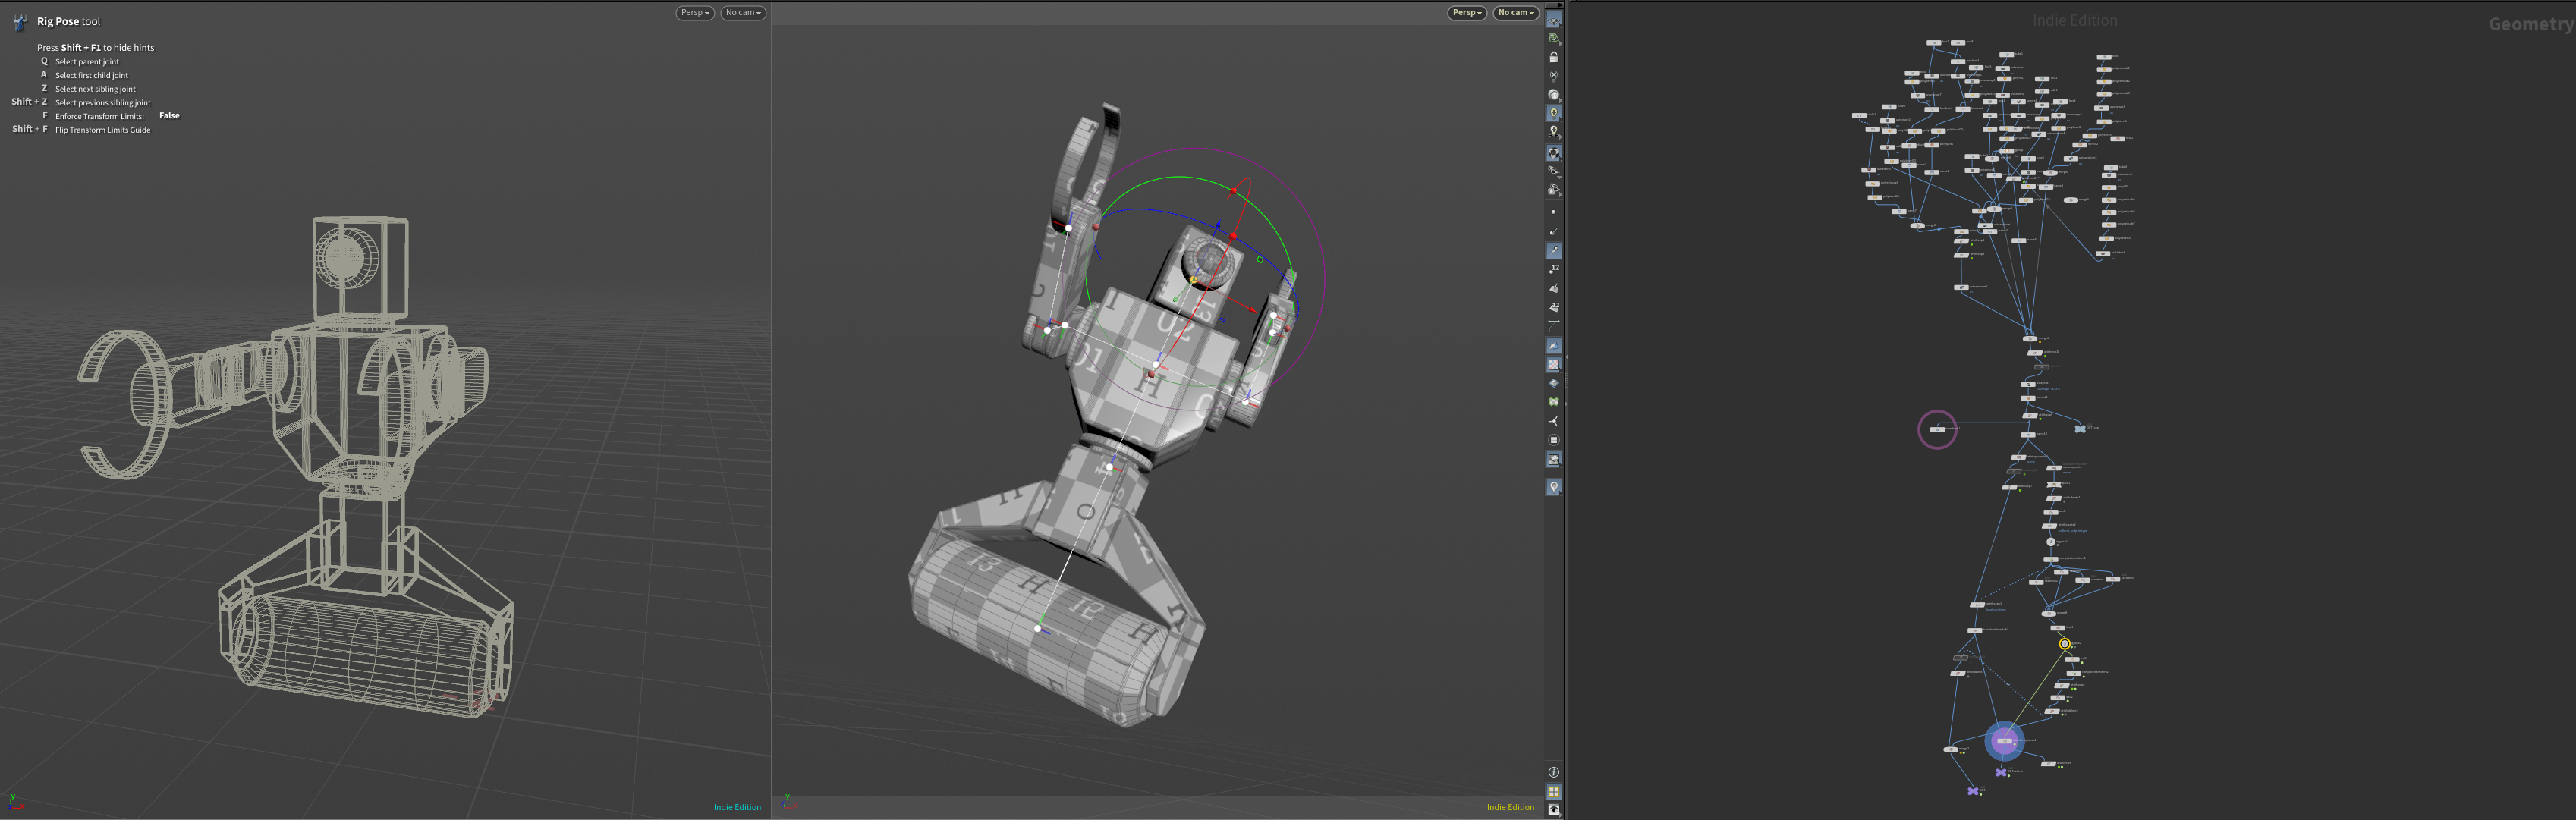This screenshot has height=820, width=2576.
Task: Enable point normals display icon
Action: 1554,231
